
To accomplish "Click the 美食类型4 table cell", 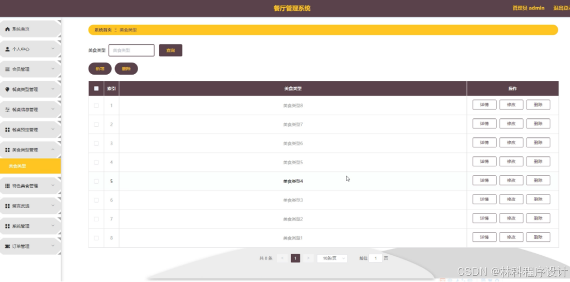I will 293,181.
